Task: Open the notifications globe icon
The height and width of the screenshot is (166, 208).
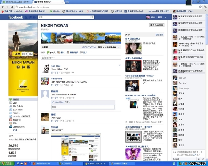Action: [x=34, y=17]
